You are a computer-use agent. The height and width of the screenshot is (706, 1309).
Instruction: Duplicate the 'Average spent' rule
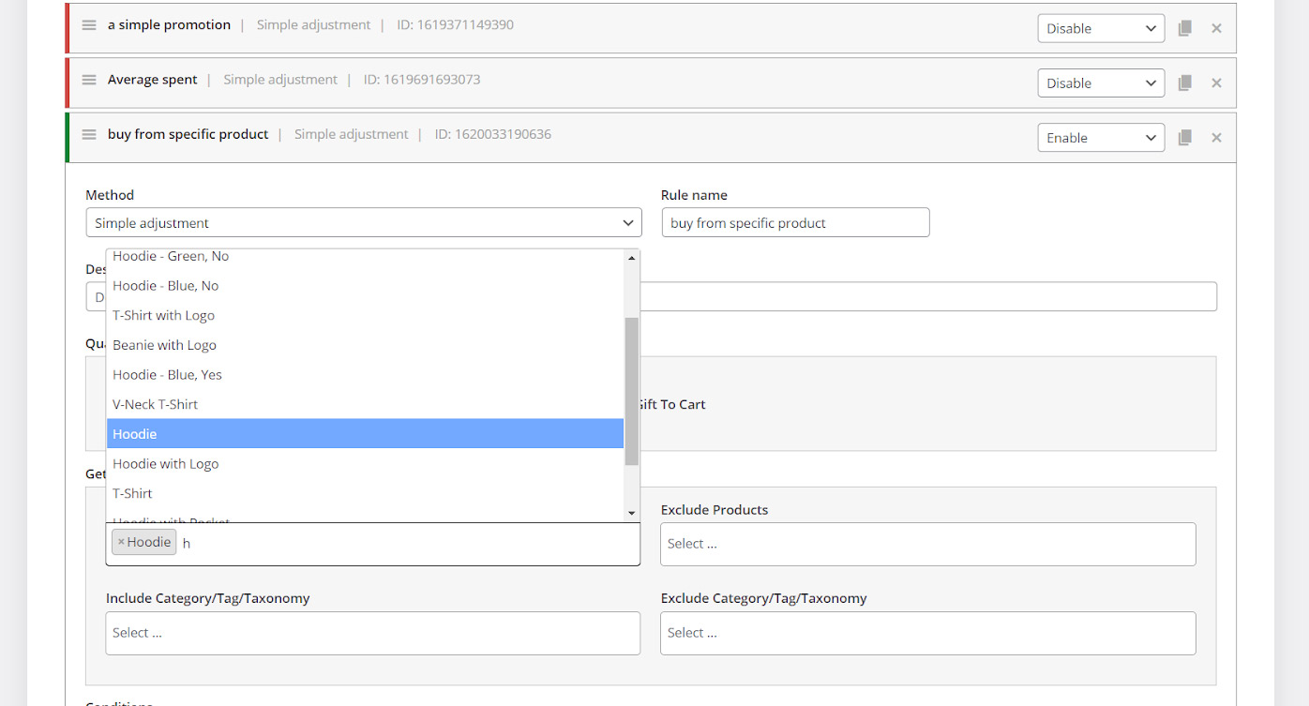(1184, 83)
